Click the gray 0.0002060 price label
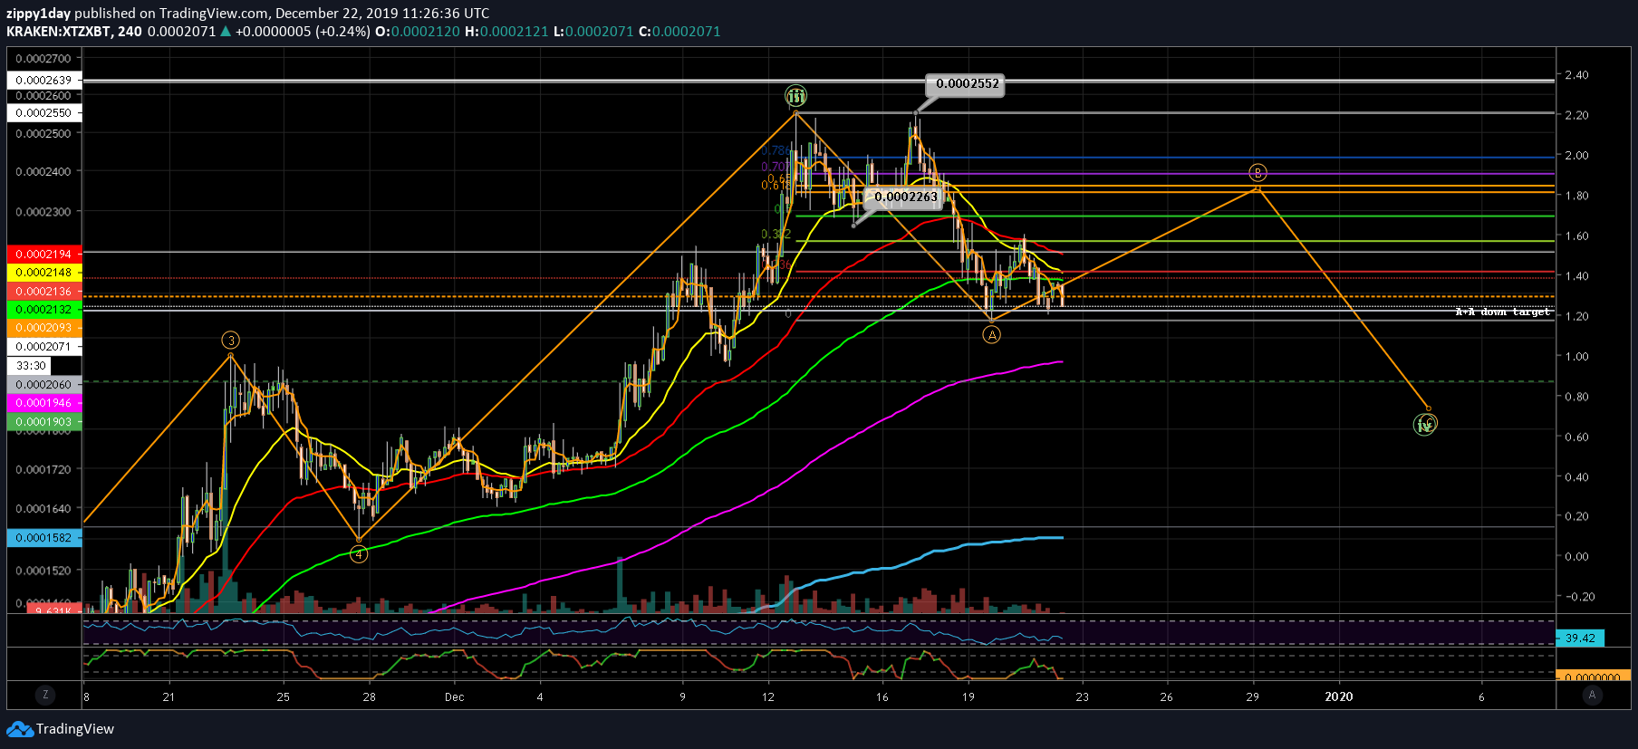 pyautogui.click(x=43, y=385)
